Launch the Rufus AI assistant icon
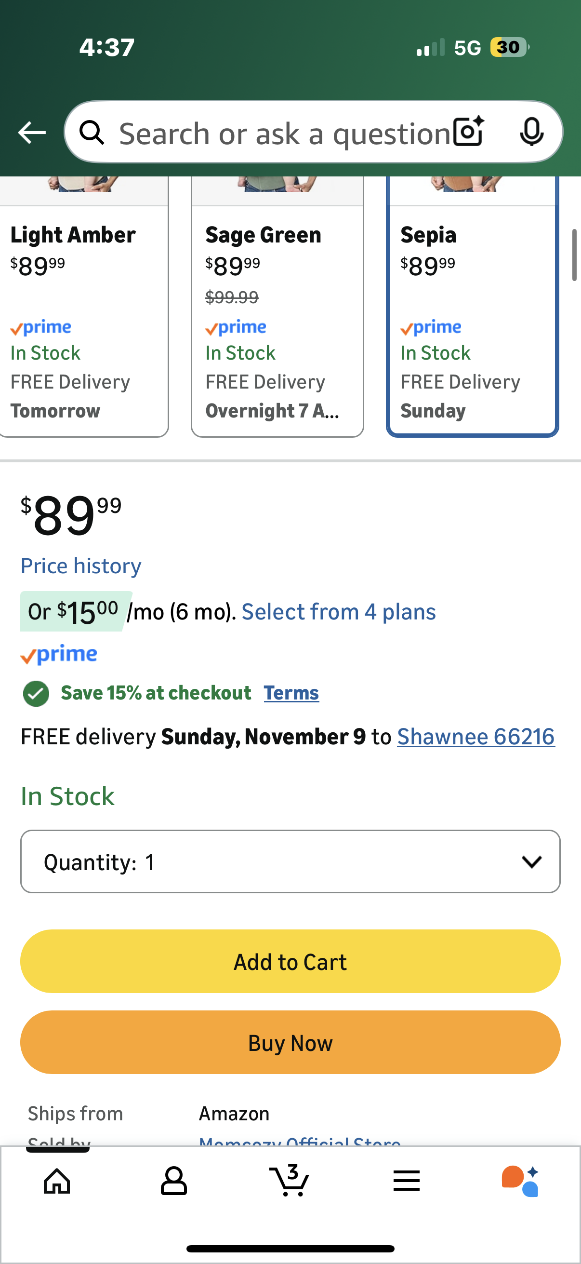This screenshot has height=1264, width=581. [520, 1181]
